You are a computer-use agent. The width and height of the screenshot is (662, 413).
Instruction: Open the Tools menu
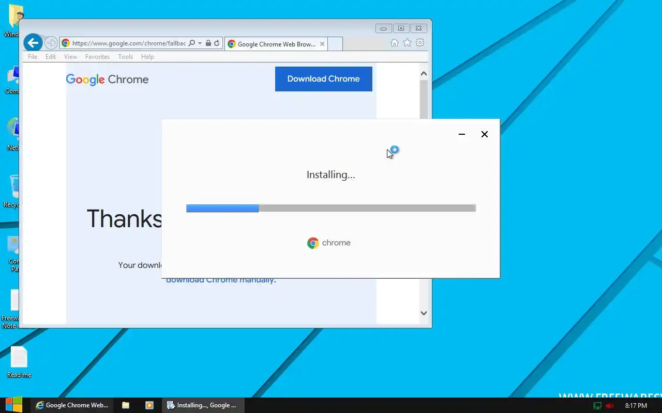pos(125,57)
